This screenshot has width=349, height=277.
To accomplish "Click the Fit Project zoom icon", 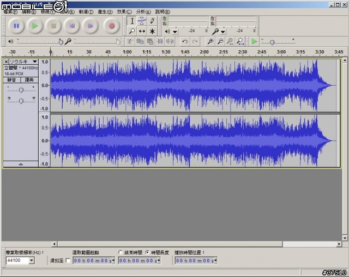I will coord(240,41).
